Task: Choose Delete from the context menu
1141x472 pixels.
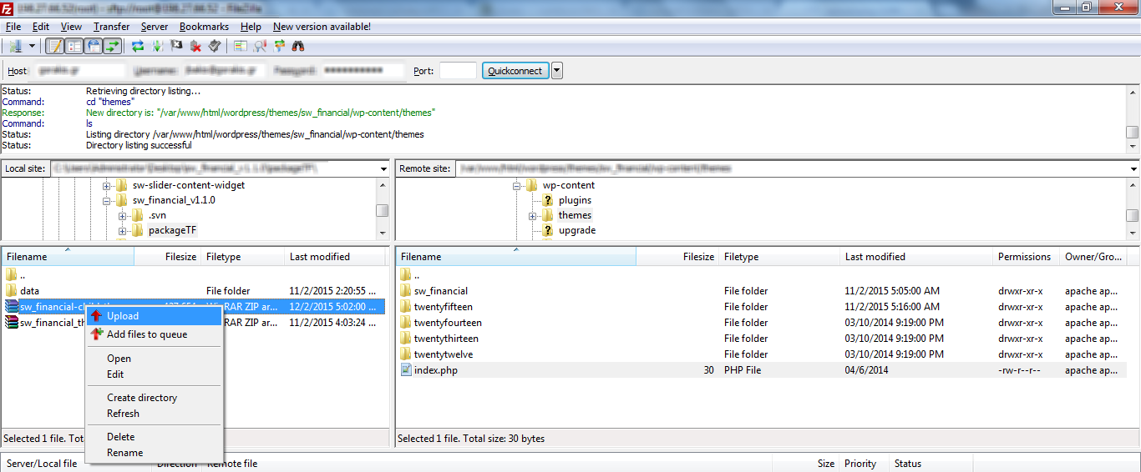Action: (x=155, y=437)
